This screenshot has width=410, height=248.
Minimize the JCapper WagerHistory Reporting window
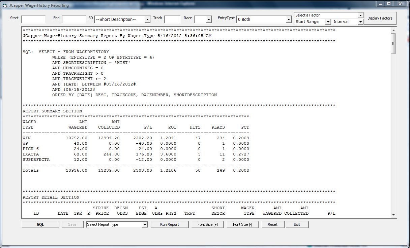point(381,4)
